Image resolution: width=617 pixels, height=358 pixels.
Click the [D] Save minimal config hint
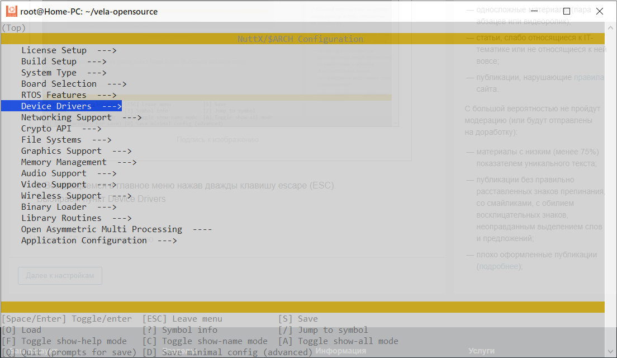click(227, 352)
